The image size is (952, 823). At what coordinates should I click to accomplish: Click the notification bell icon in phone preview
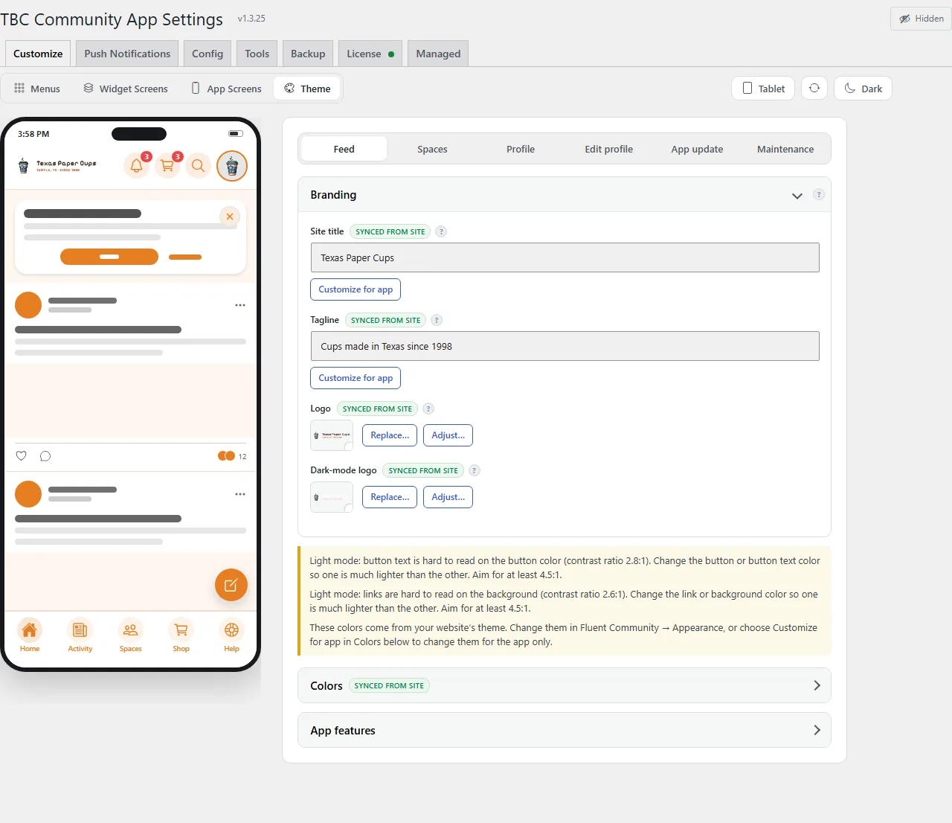point(136,166)
